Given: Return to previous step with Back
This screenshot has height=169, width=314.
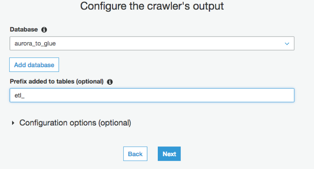Looking at the screenshot, I should click(135, 154).
